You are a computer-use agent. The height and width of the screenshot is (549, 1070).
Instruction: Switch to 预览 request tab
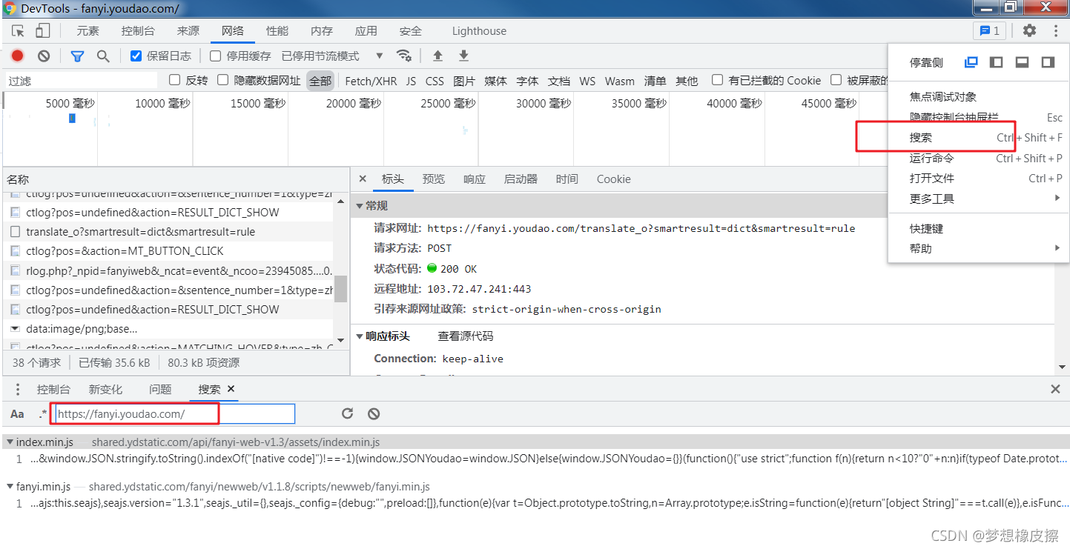(x=434, y=179)
